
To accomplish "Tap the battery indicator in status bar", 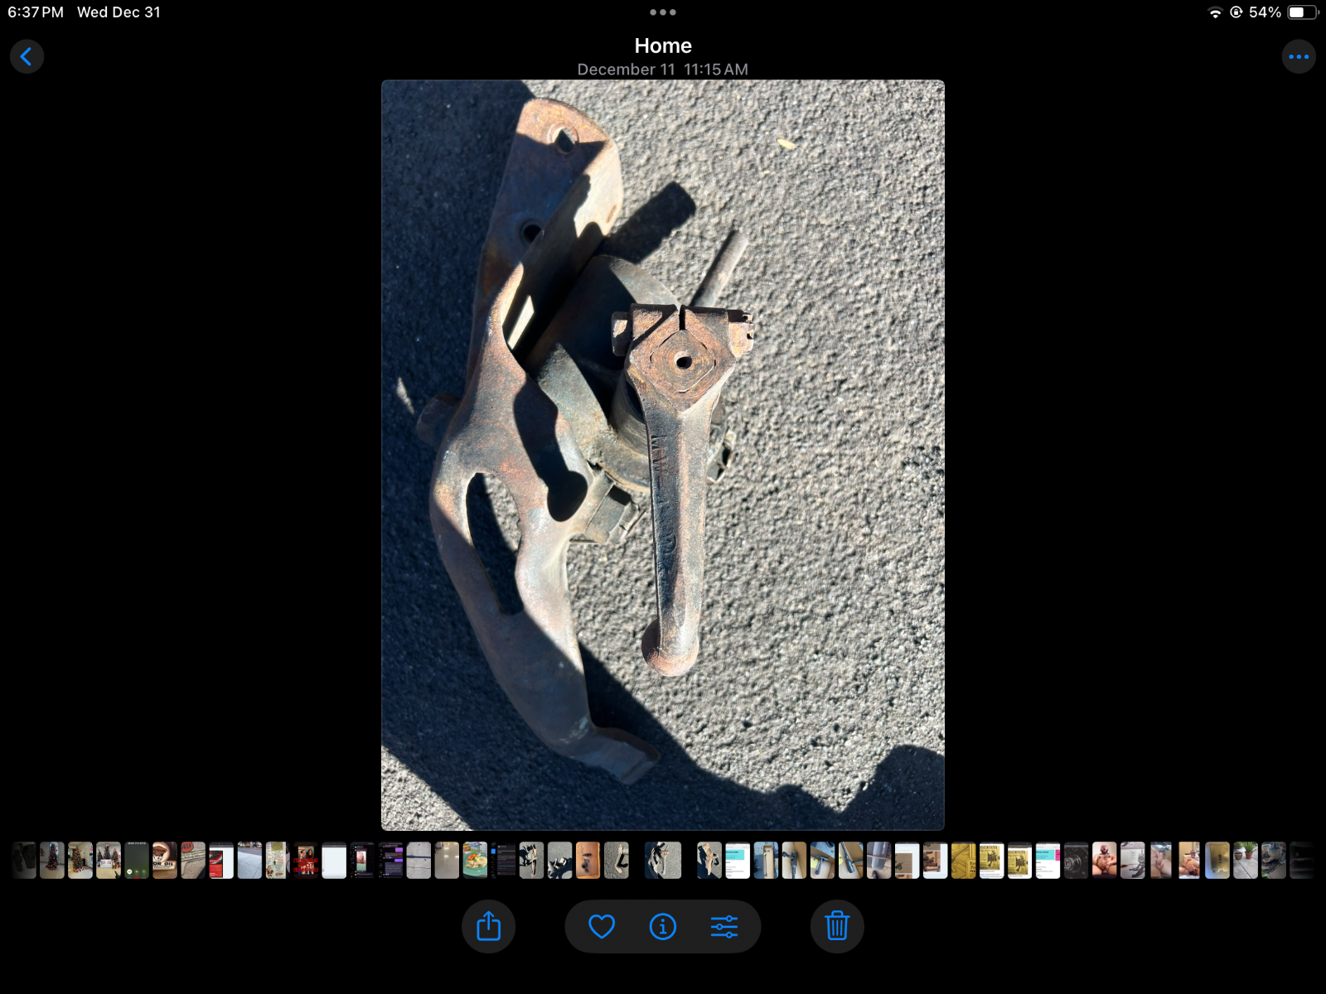I will [1302, 12].
